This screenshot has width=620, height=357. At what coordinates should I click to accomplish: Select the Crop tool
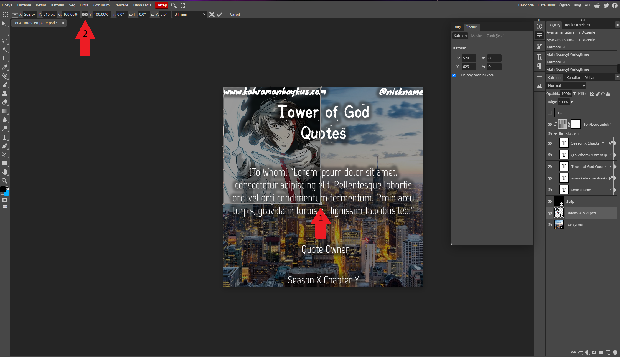coord(5,59)
